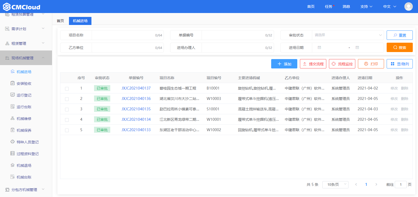418x197 pixels.
Task: Expand the 需求计划 chevron
Action: point(43,28)
